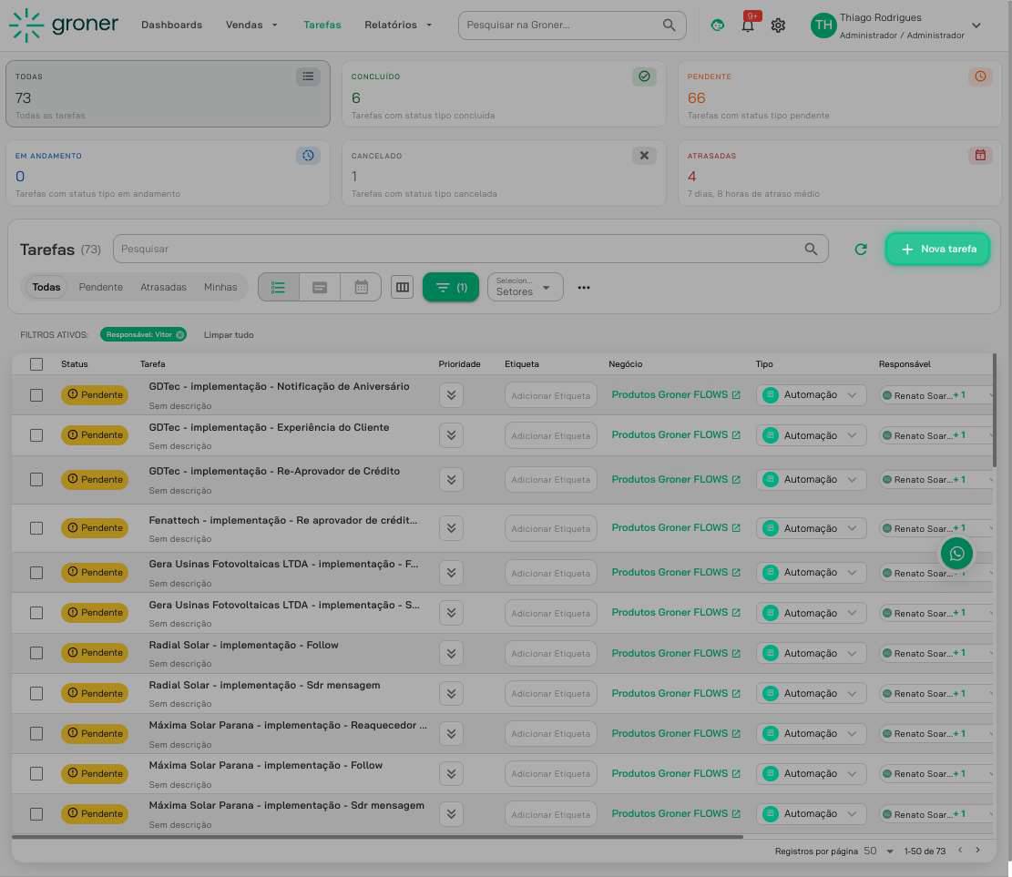Open Tipo Automação dropdown for Radial Solar Follow
Image resolution: width=1012 pixels, height=877 pixels.
click(x=811, y=653)
